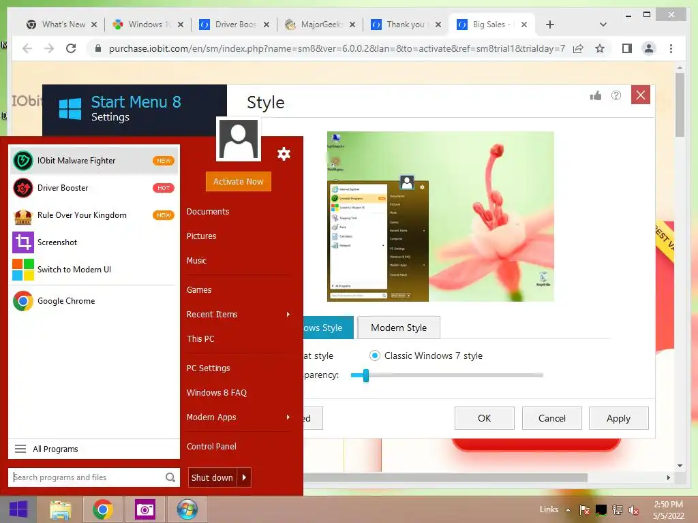698x523 pixels.
Task: Click the Windows Start button on taskbar
Action: tap(18, 509)
